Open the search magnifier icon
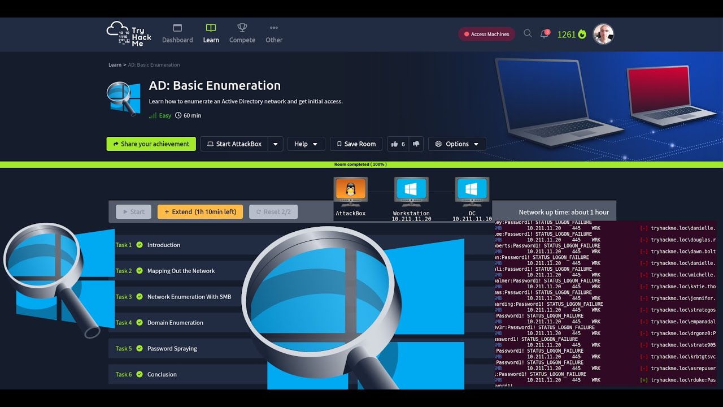This screenshot has width=723, height=407. coord(528,33)
